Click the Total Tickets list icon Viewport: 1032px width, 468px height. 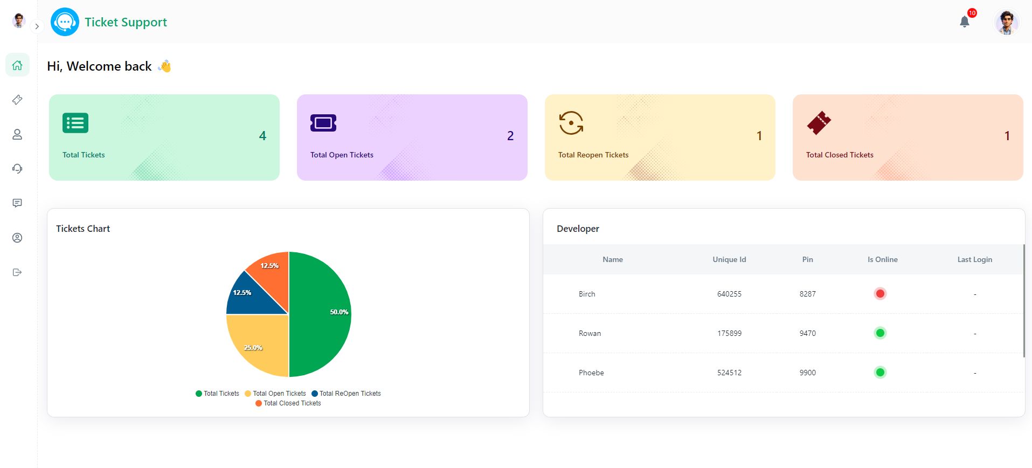click(x=75, y=123)
